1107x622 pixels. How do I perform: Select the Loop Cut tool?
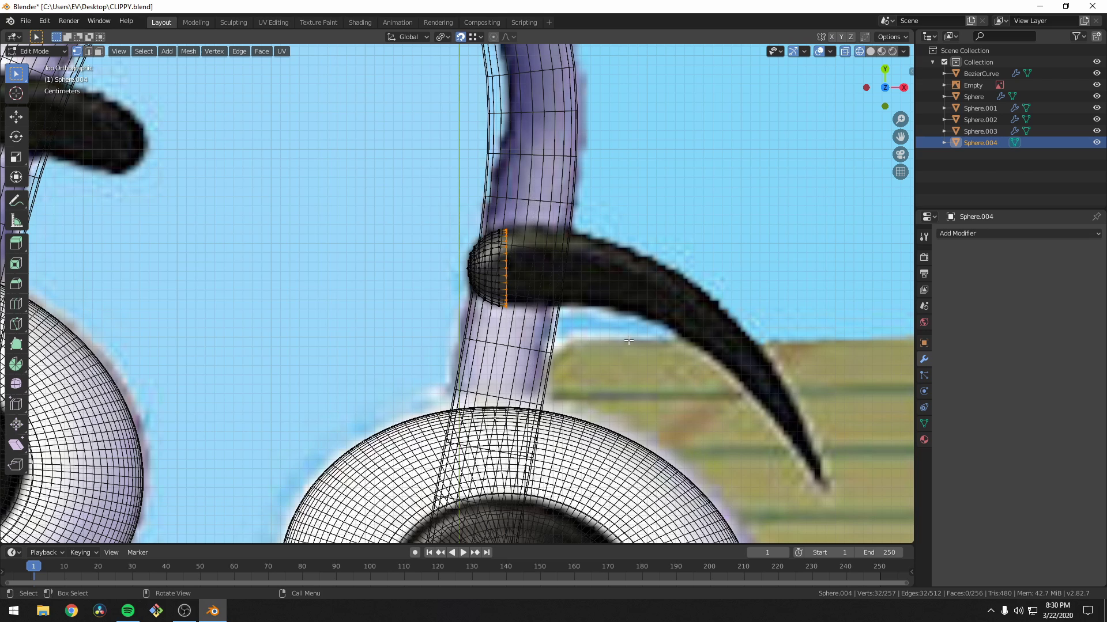(16, 304)
